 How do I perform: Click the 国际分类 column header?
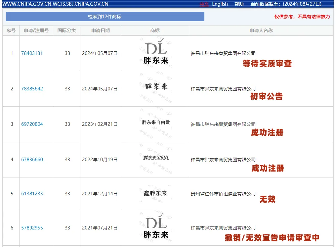tap(67, 30)
